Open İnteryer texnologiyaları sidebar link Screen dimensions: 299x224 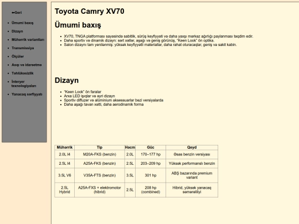[x=24, y=84]
